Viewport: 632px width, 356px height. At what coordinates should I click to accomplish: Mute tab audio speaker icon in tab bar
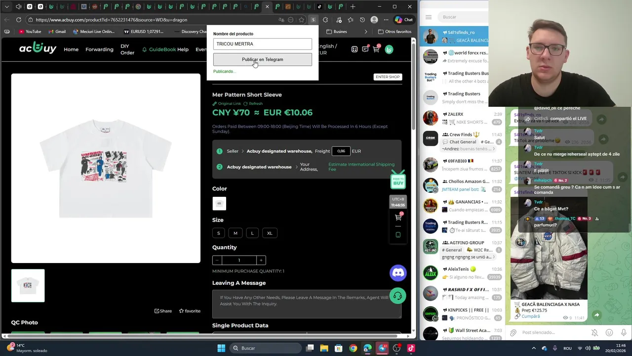[x=18, y=6]
